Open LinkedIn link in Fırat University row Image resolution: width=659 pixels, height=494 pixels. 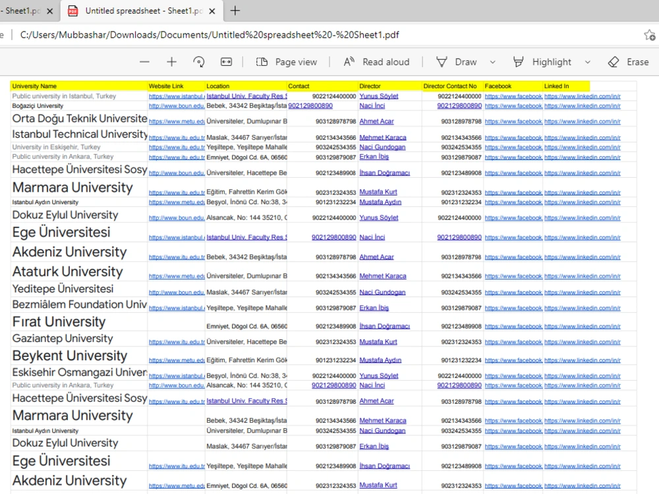582,327
